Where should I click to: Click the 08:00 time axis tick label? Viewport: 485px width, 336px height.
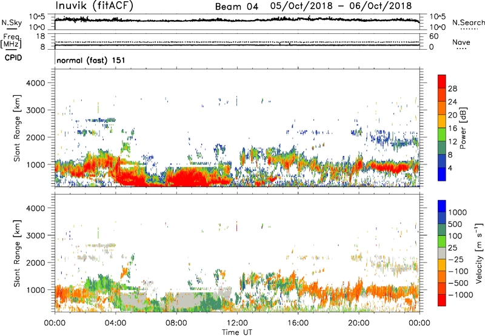[x=176, y=323]
